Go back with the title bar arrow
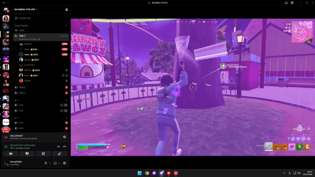The height and width of the screenshot is (177, 315). [4, 3]
